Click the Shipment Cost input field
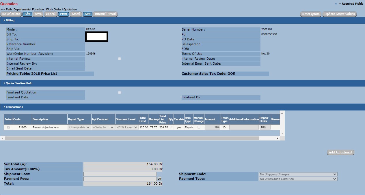 coord(120,174)
